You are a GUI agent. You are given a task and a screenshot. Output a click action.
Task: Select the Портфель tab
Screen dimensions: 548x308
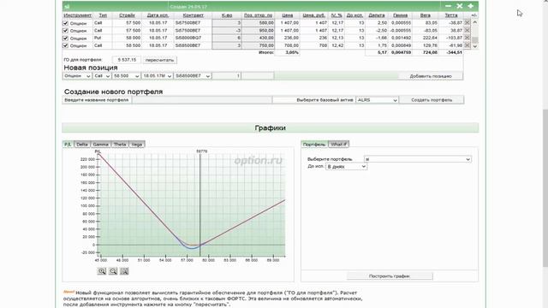coord(314,145)
